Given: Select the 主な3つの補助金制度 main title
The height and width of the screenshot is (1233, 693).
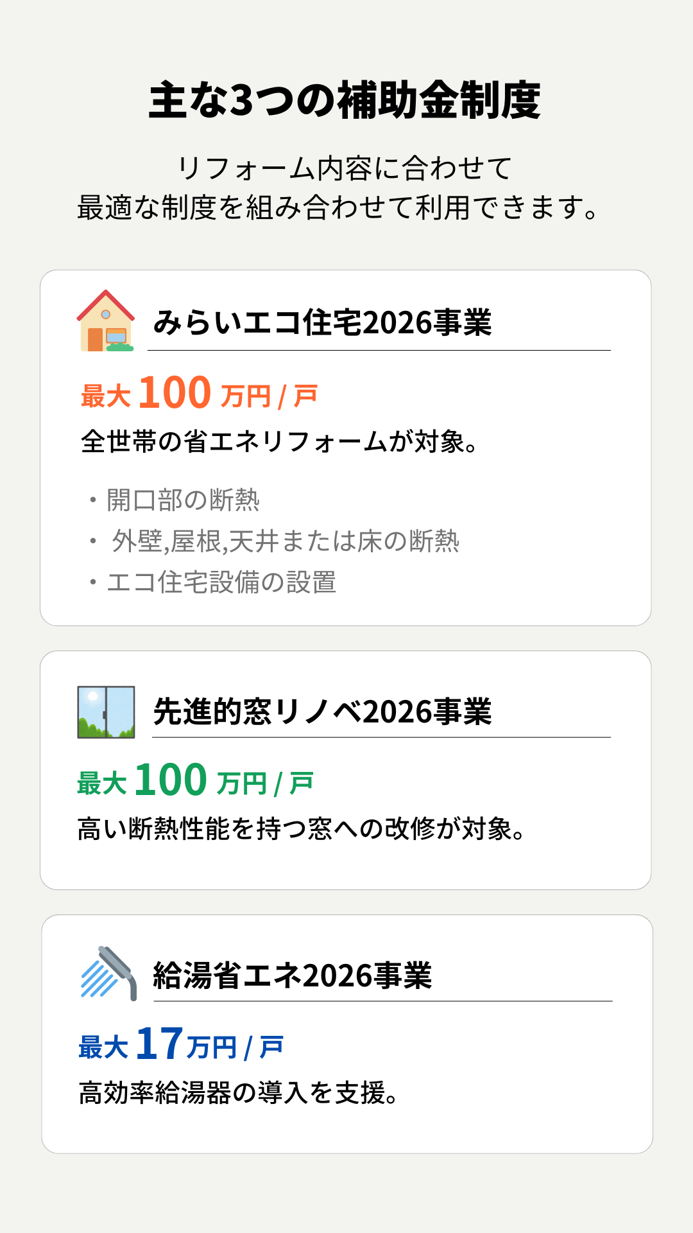Looking at the screenshot, I should pos(345,100).
